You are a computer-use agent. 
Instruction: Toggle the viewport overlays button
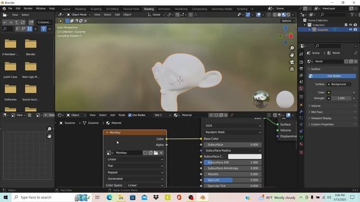[x=259, y=15]
